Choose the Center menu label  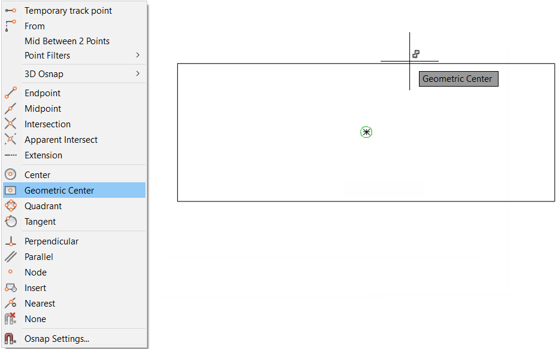37,175
